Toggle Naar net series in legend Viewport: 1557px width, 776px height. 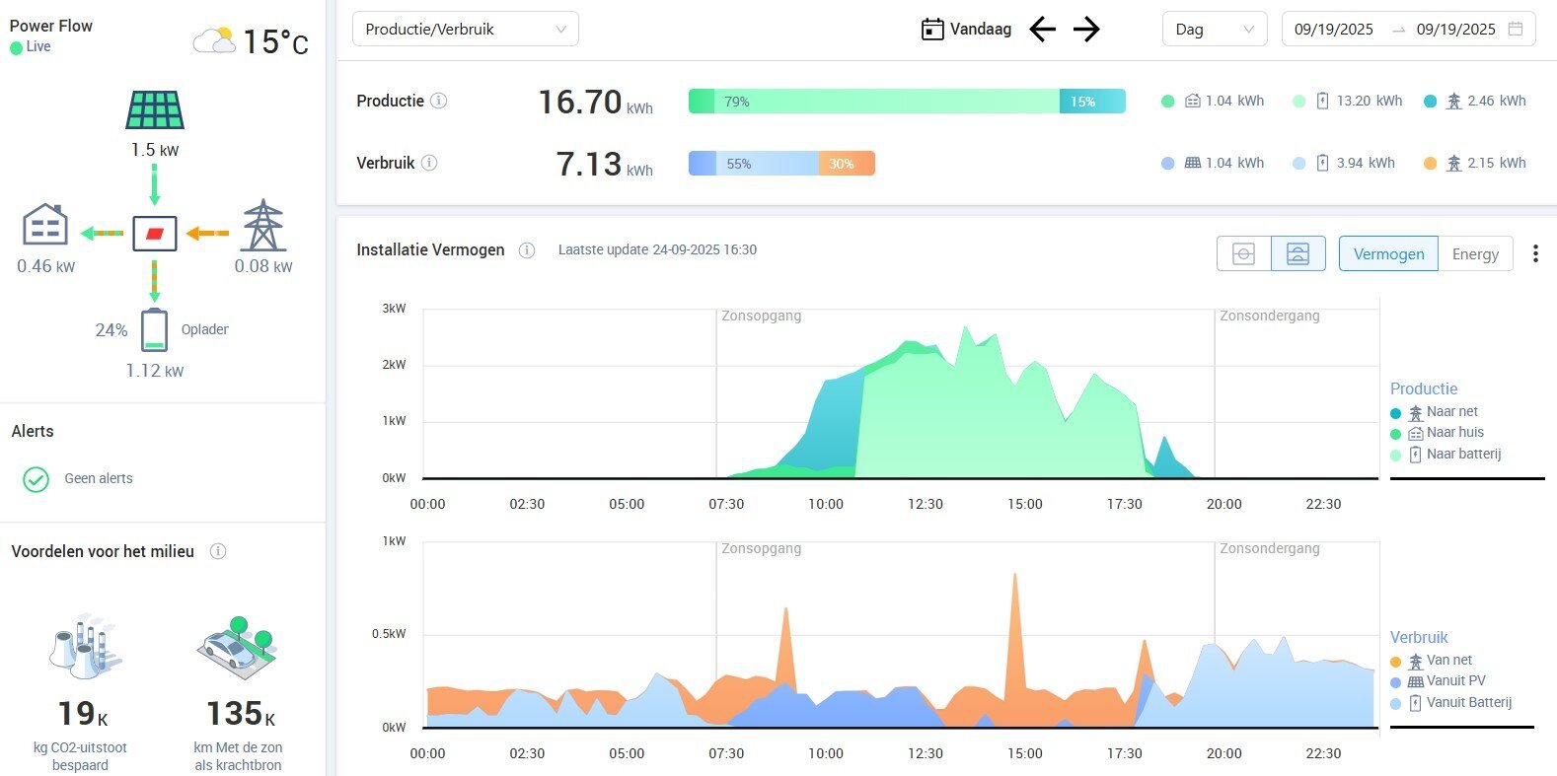[x=1450, y=412]
